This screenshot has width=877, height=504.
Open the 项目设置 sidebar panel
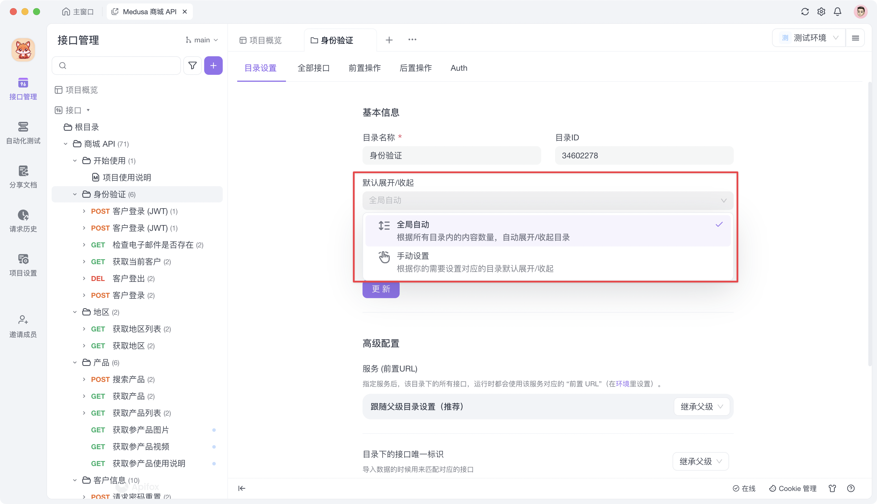click(23, 265)
